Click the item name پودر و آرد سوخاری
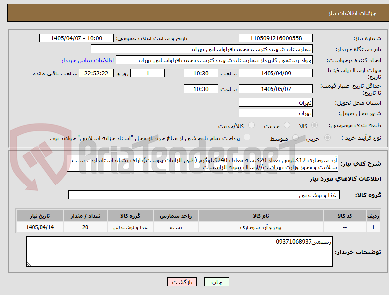The height and width of the screenshot is (295, 389). click(261, 227)
